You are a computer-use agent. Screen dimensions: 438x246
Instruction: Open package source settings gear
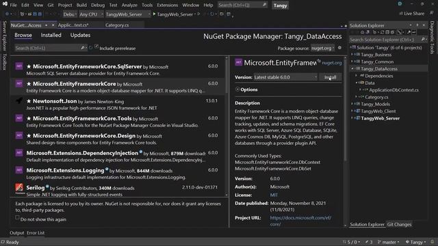coord(339,48)
